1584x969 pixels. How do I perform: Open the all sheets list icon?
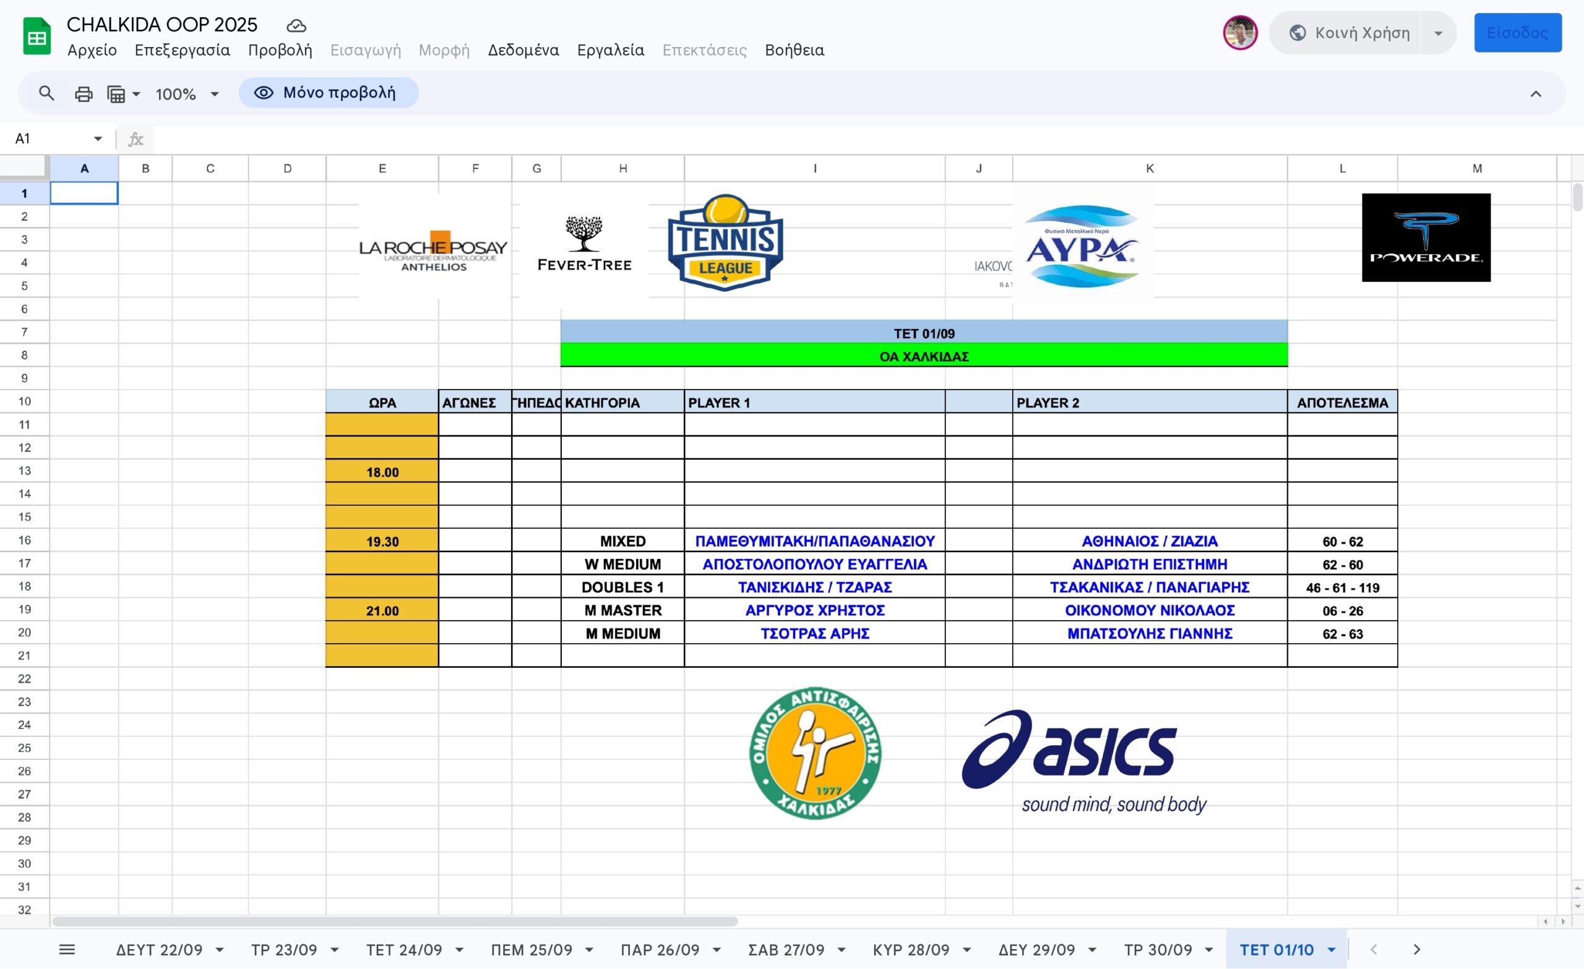click(x=67, y=950)
